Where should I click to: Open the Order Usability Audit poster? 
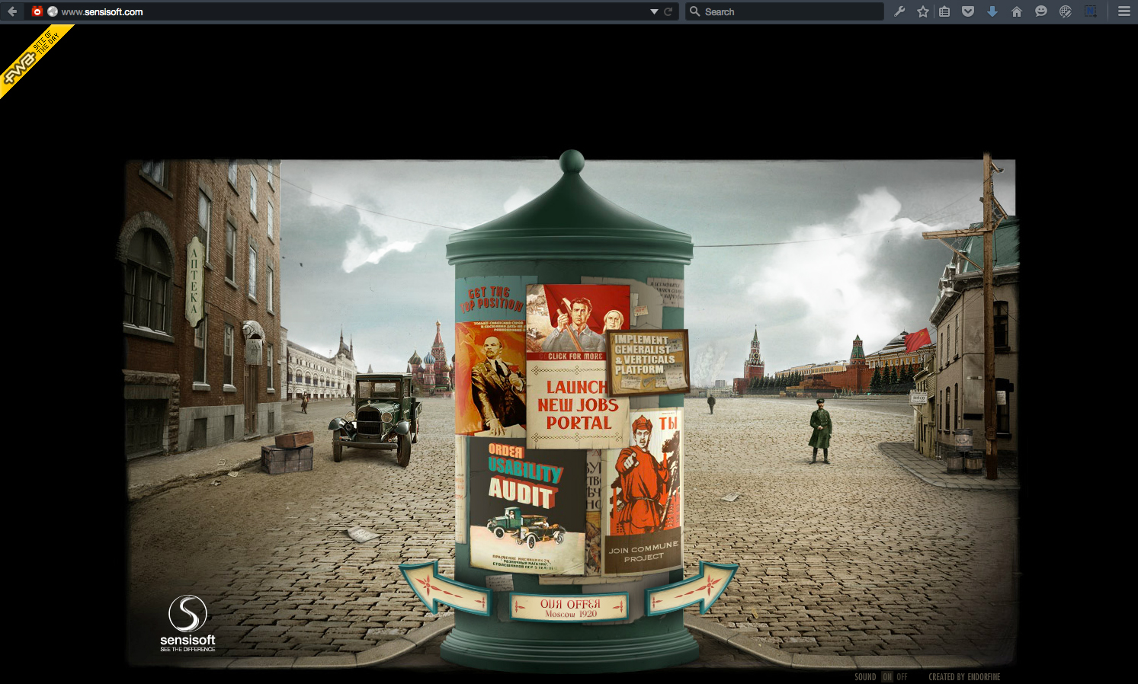[x=526, y=505]
